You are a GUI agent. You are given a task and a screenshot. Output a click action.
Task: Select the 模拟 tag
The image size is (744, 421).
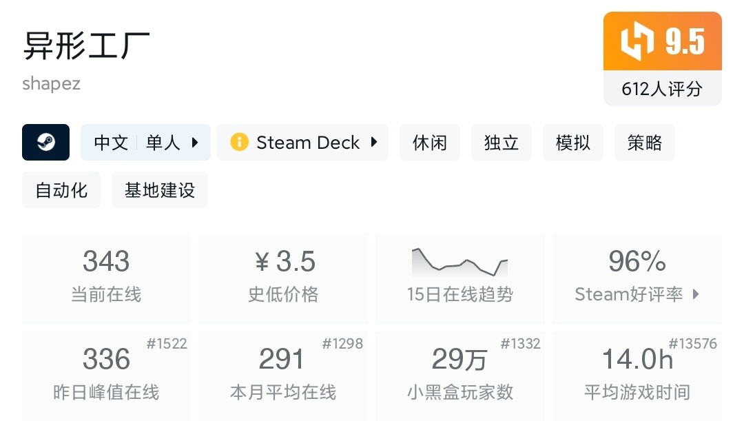point(572,143)
